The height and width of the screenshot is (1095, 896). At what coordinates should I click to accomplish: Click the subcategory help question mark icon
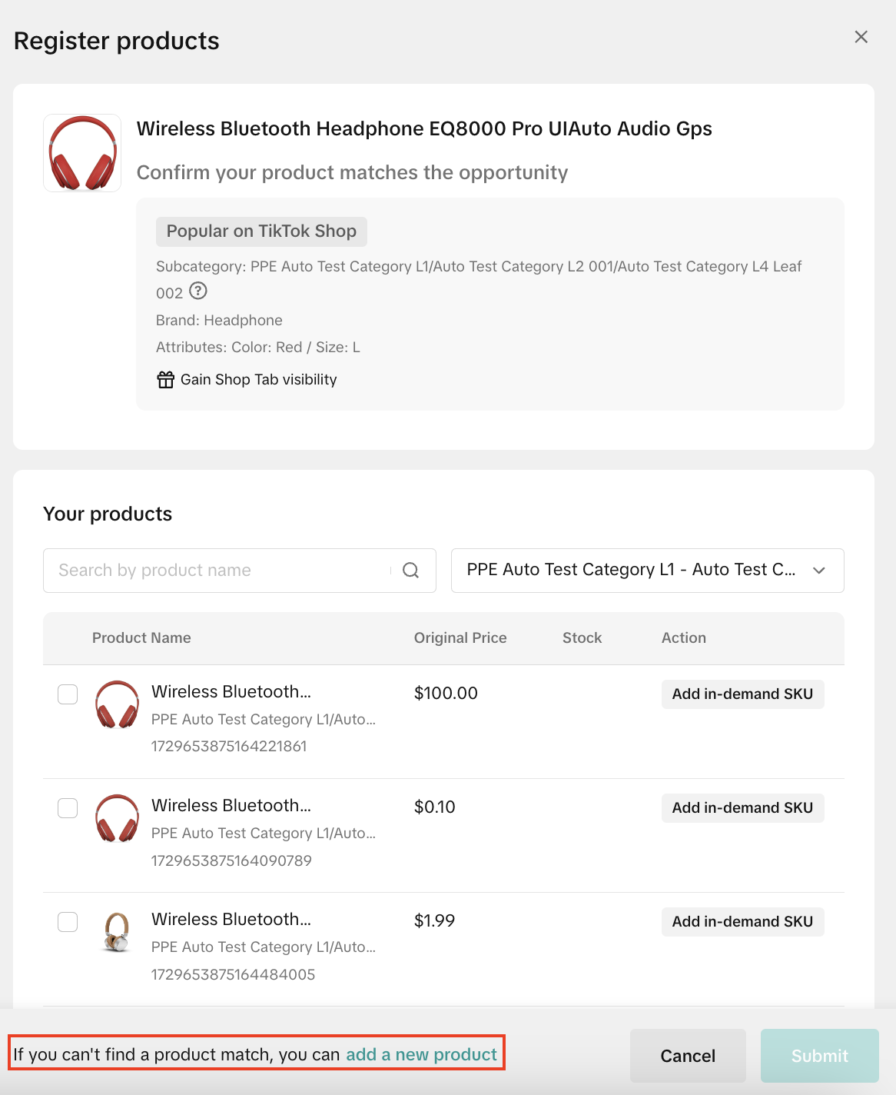198,291
